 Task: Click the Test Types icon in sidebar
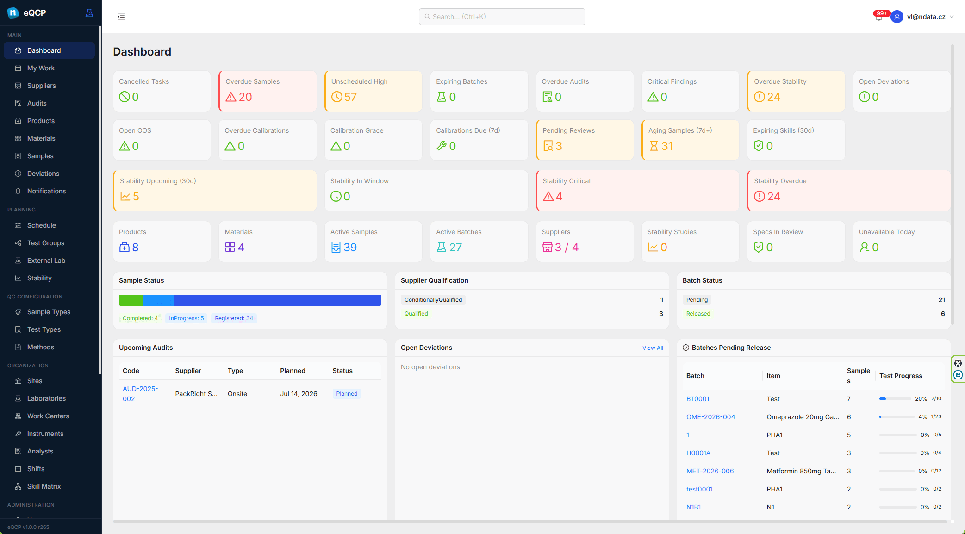tap(18, 329)
